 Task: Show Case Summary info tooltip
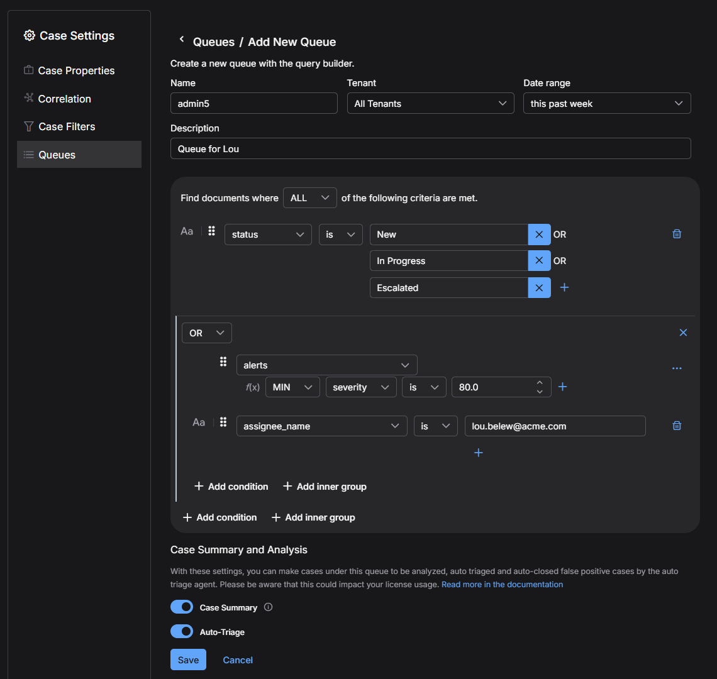click(x=269, y=607)
